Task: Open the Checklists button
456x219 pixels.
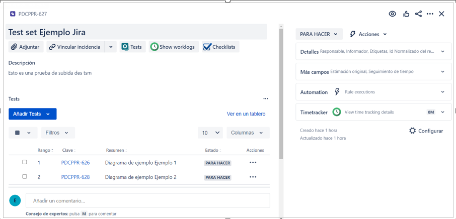Action: click(219, 47)
